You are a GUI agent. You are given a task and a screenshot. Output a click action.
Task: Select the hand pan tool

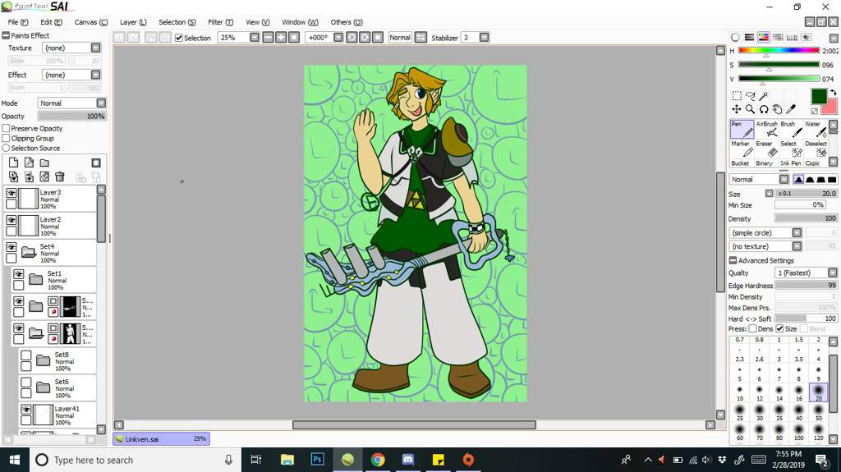[777, 109]
